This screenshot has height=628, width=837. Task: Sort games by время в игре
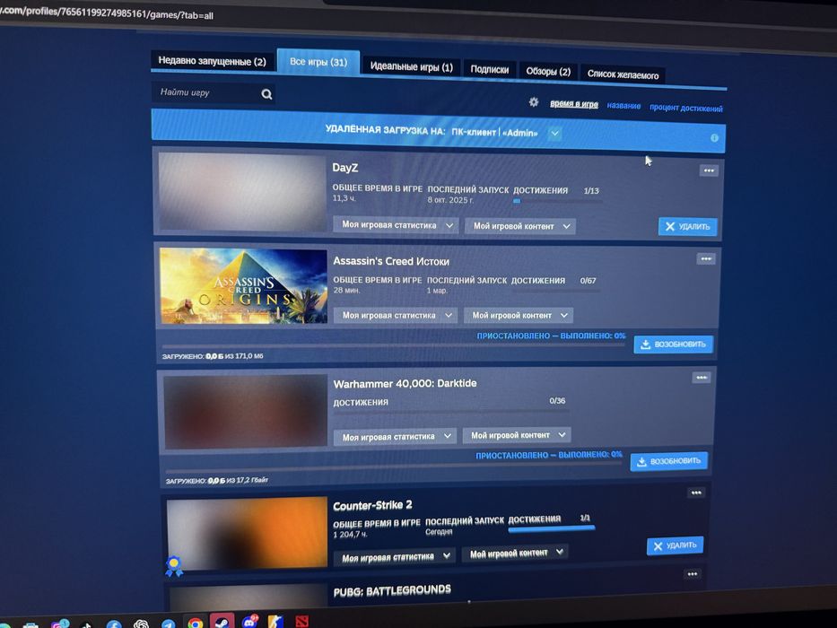(574, 104)
